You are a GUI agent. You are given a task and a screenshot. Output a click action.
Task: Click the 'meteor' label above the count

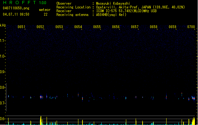[x=45, y=10]
